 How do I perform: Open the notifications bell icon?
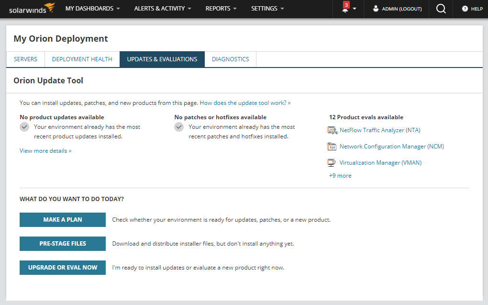pos(345,10)
